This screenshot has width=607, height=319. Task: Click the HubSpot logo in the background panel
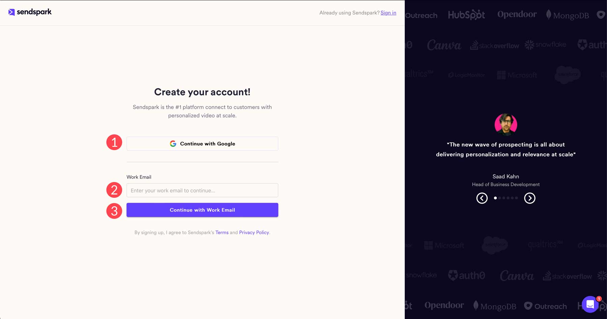pyautogui.click(x=466, y=15)
